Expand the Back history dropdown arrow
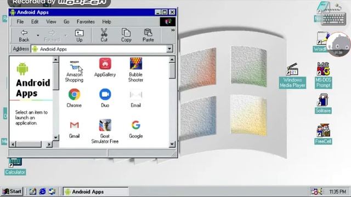Image resolution: width=351 pixels, height=197 pixels. (x=38, y=35)
